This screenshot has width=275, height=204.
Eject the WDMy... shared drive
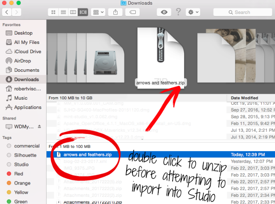[x=39, y=126]
